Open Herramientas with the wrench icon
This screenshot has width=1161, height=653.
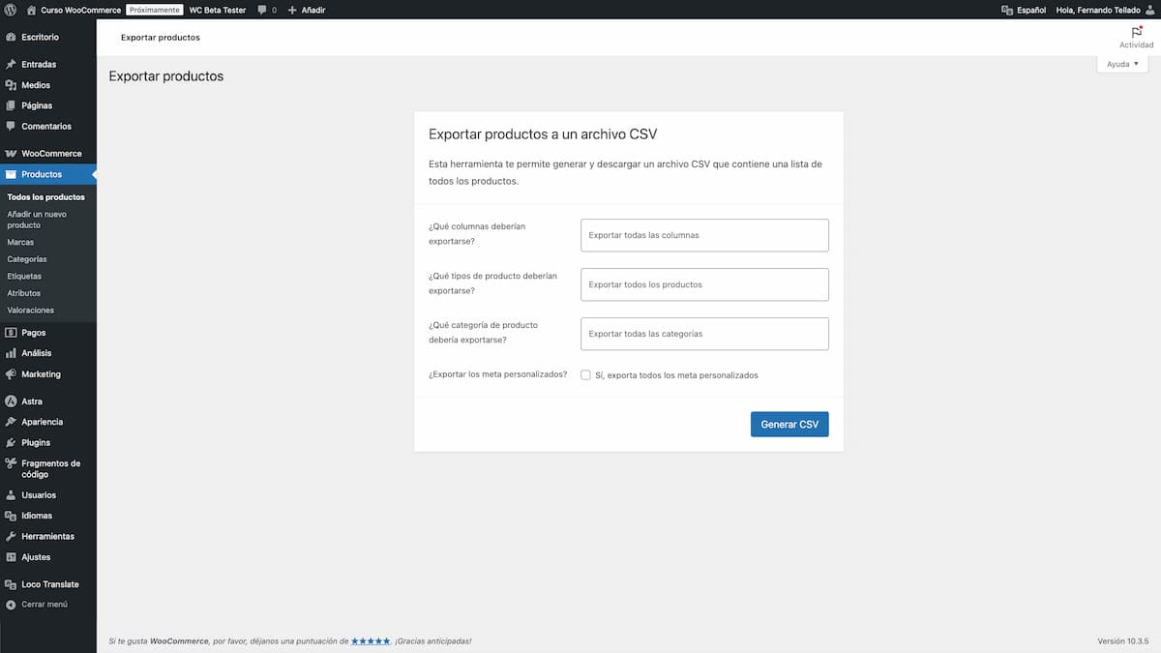tap(10, 536)
